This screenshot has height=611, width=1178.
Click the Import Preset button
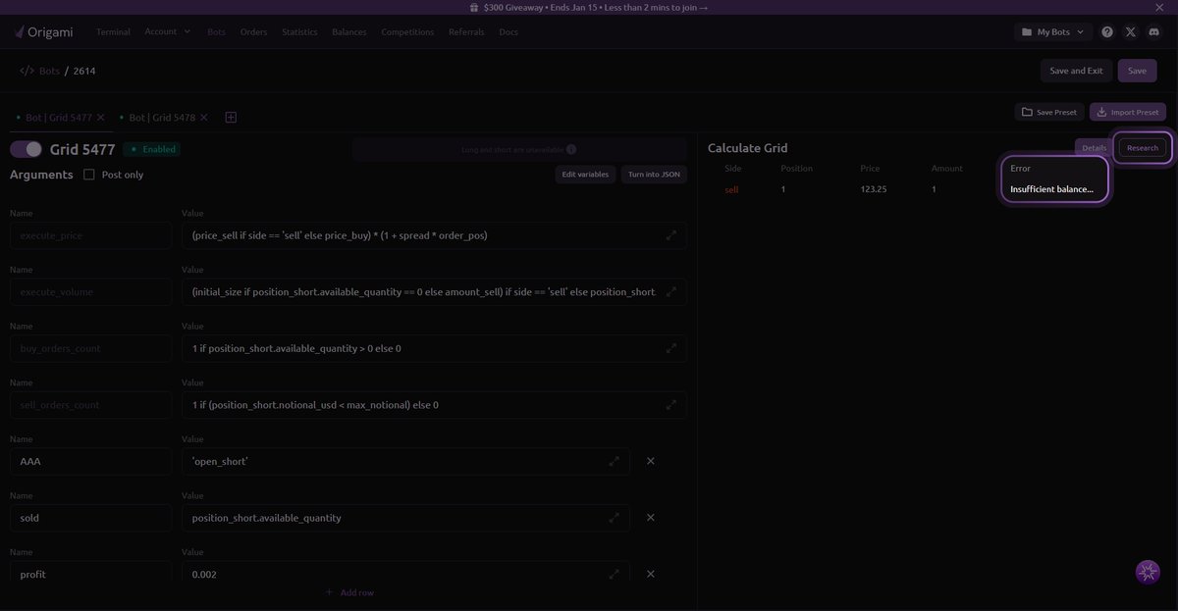[1128, 112]
